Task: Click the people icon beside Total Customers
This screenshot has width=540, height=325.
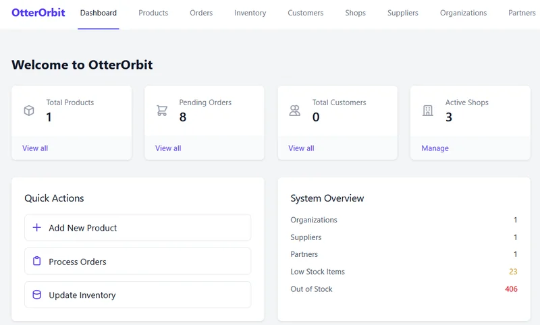Action: point(295,111)
